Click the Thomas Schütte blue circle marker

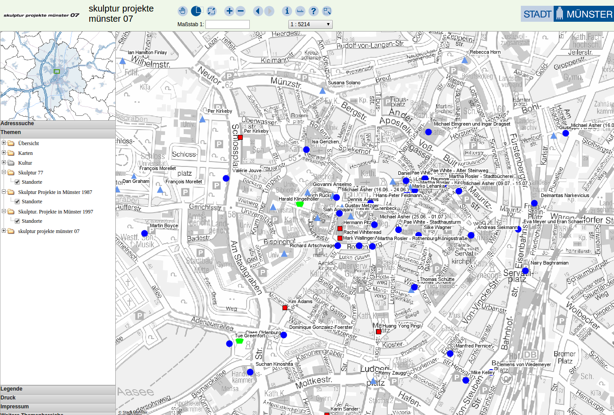414,288
